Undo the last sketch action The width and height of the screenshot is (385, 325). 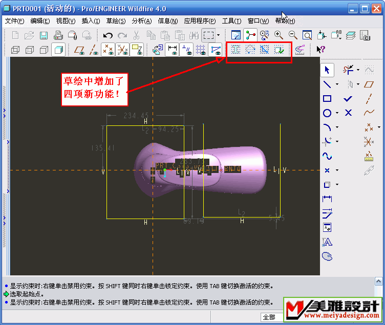[108, 35]
